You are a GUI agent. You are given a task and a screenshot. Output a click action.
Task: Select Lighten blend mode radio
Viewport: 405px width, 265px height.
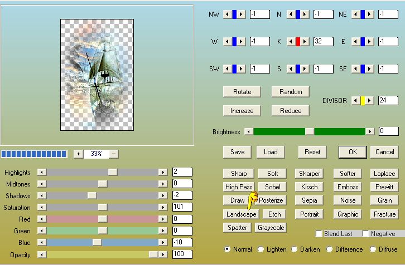261,249
